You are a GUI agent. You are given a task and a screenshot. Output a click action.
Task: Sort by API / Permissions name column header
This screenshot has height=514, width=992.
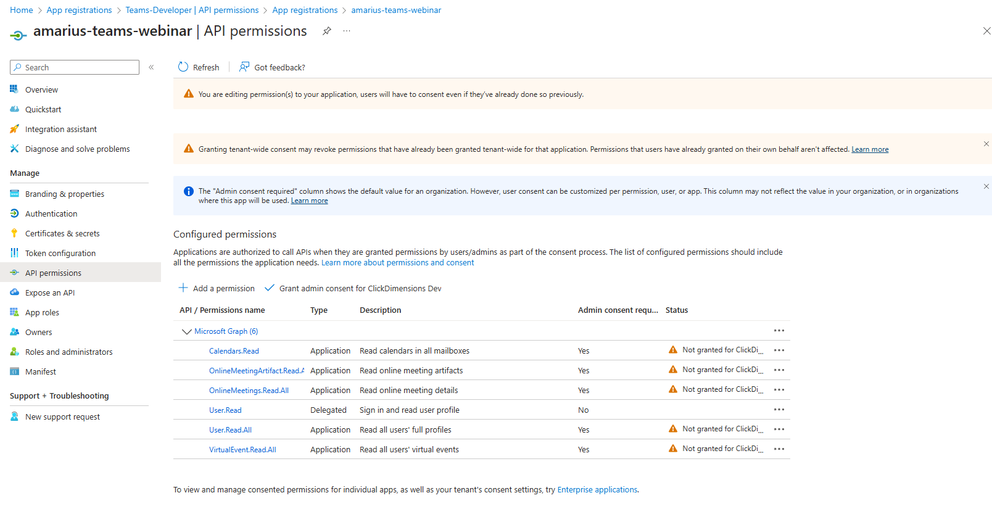pyautogui.click(x=222, y=310)
